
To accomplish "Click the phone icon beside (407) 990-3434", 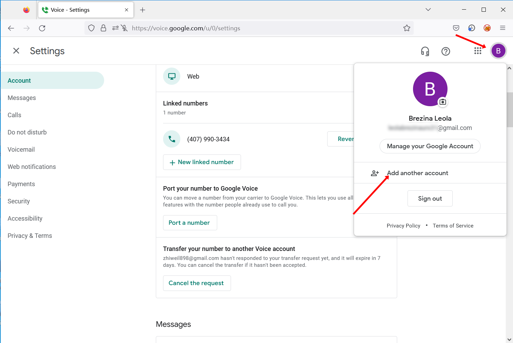I will (172, 139).
